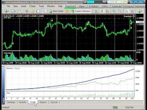
Task: Click the Balance / Equity graph label
Action: pos(13,68)
